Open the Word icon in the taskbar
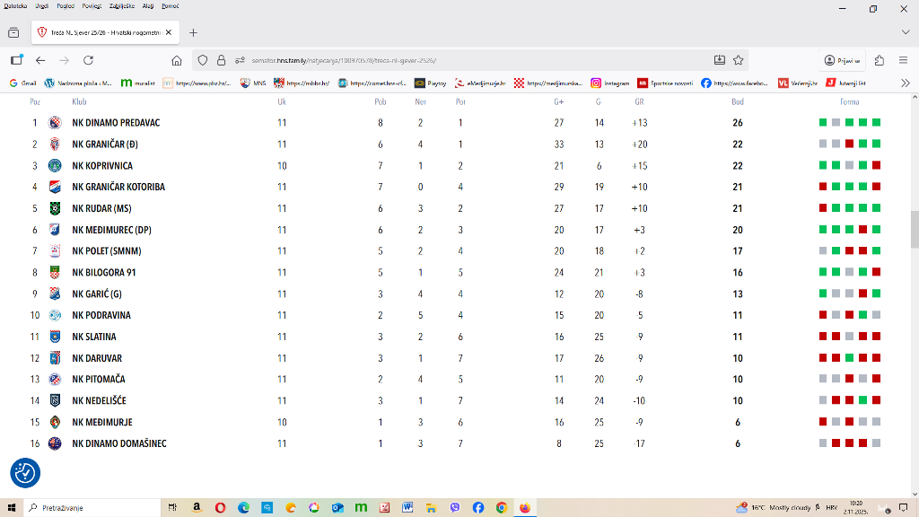This screenshot has width=919, height=517. [x=407, y=507]
